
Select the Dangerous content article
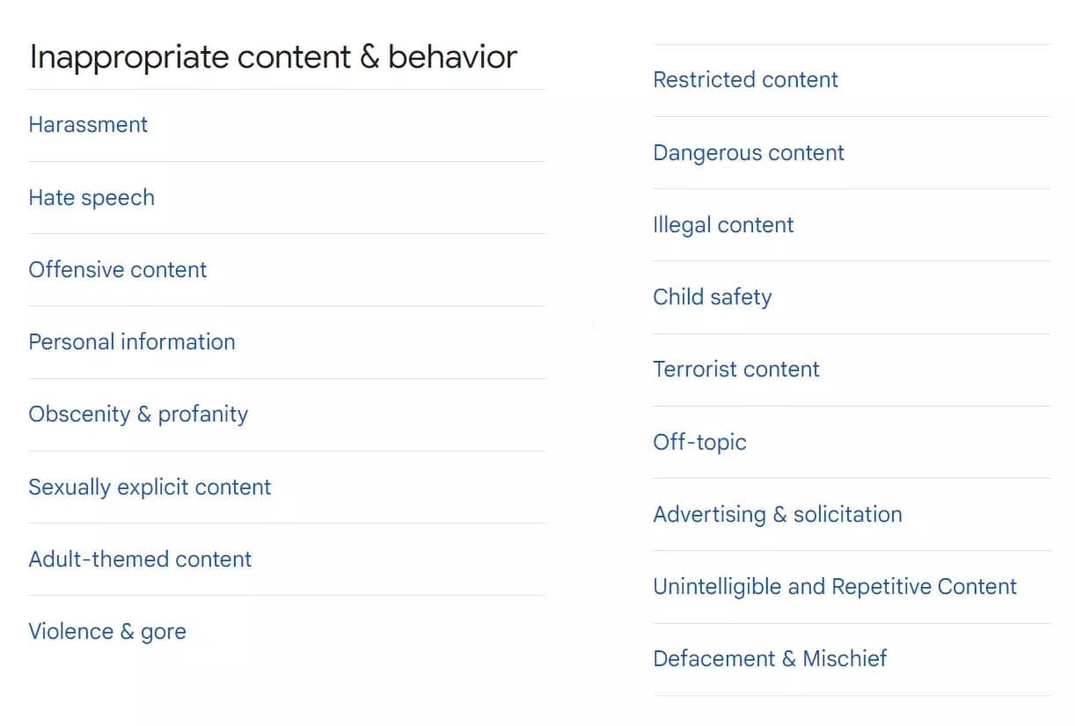[x=749, y=152]
